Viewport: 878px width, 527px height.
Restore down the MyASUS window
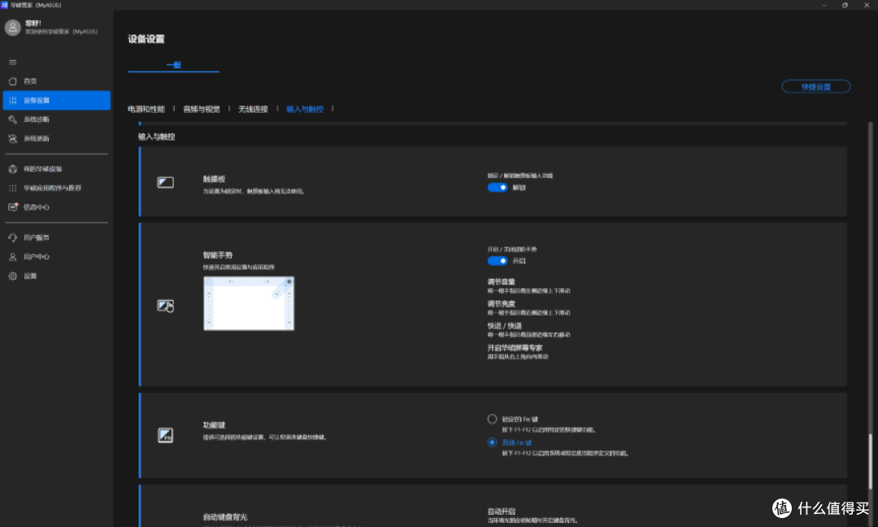click(x=845, y=5)
